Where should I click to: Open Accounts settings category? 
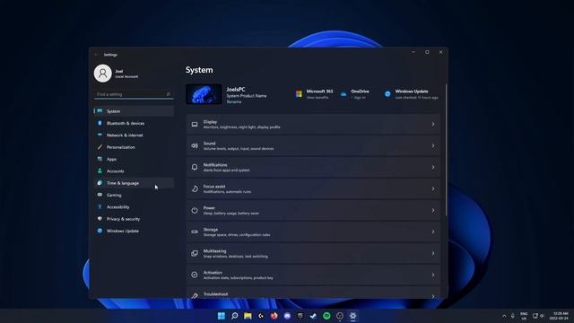point(134,171)
